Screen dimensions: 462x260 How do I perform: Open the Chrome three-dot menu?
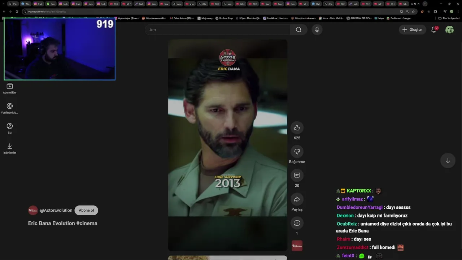tap(458, 12)
